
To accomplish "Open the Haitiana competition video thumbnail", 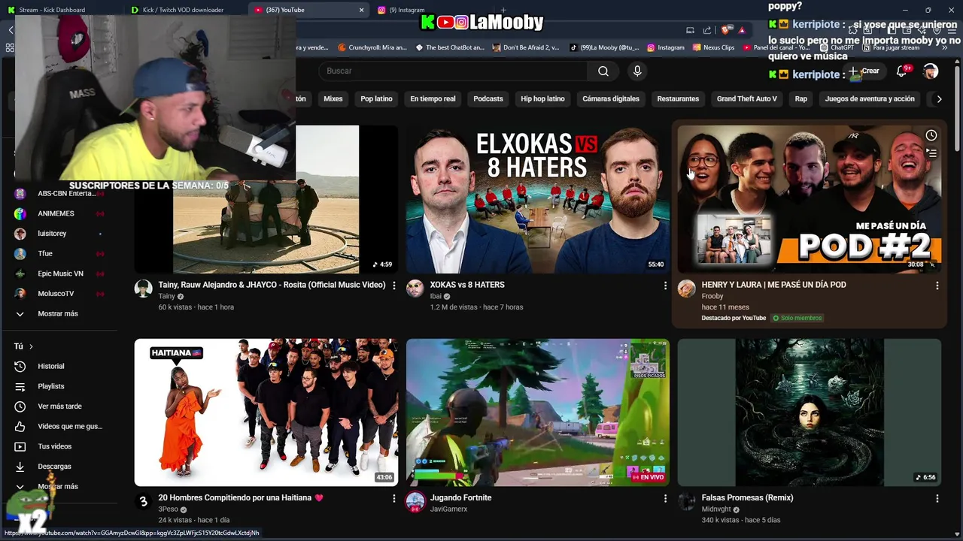I will coord(266,413).
